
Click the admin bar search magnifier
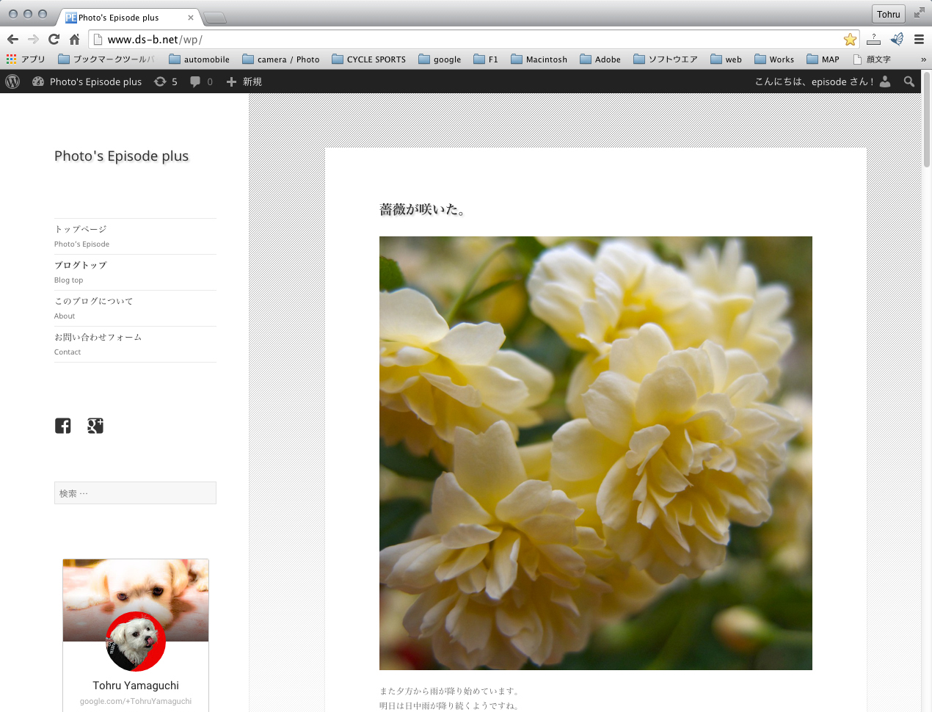[909, 81]
